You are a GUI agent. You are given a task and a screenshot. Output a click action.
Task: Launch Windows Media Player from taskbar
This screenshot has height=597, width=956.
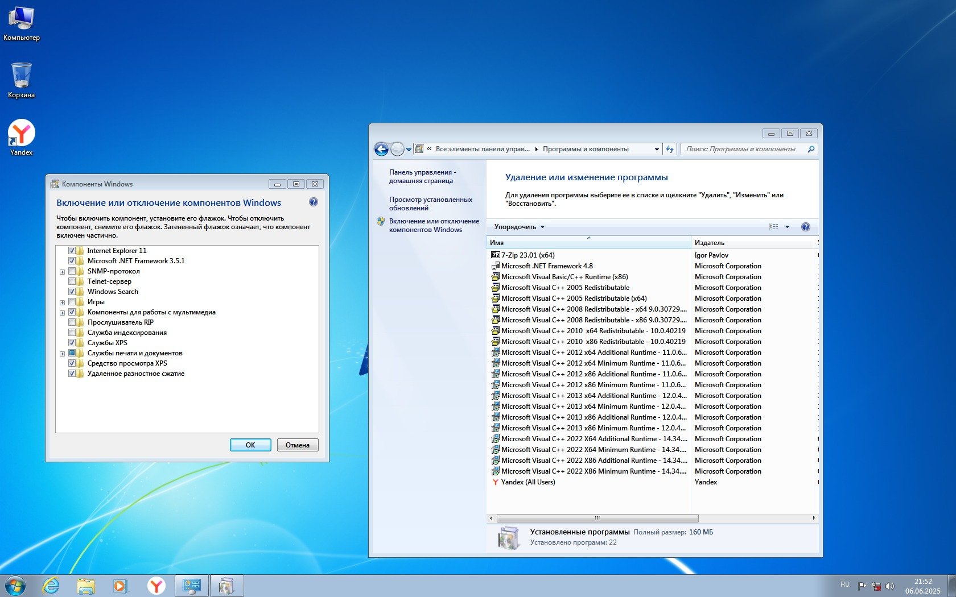point(121,585)
